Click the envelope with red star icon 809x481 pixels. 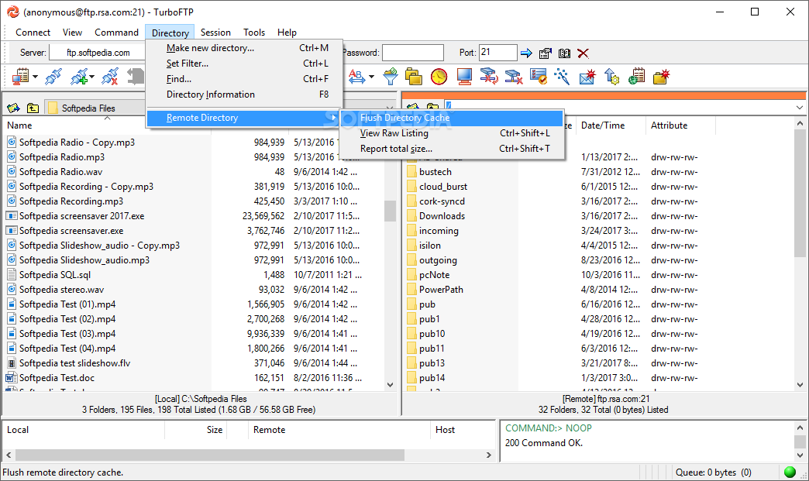pos(587,77)
